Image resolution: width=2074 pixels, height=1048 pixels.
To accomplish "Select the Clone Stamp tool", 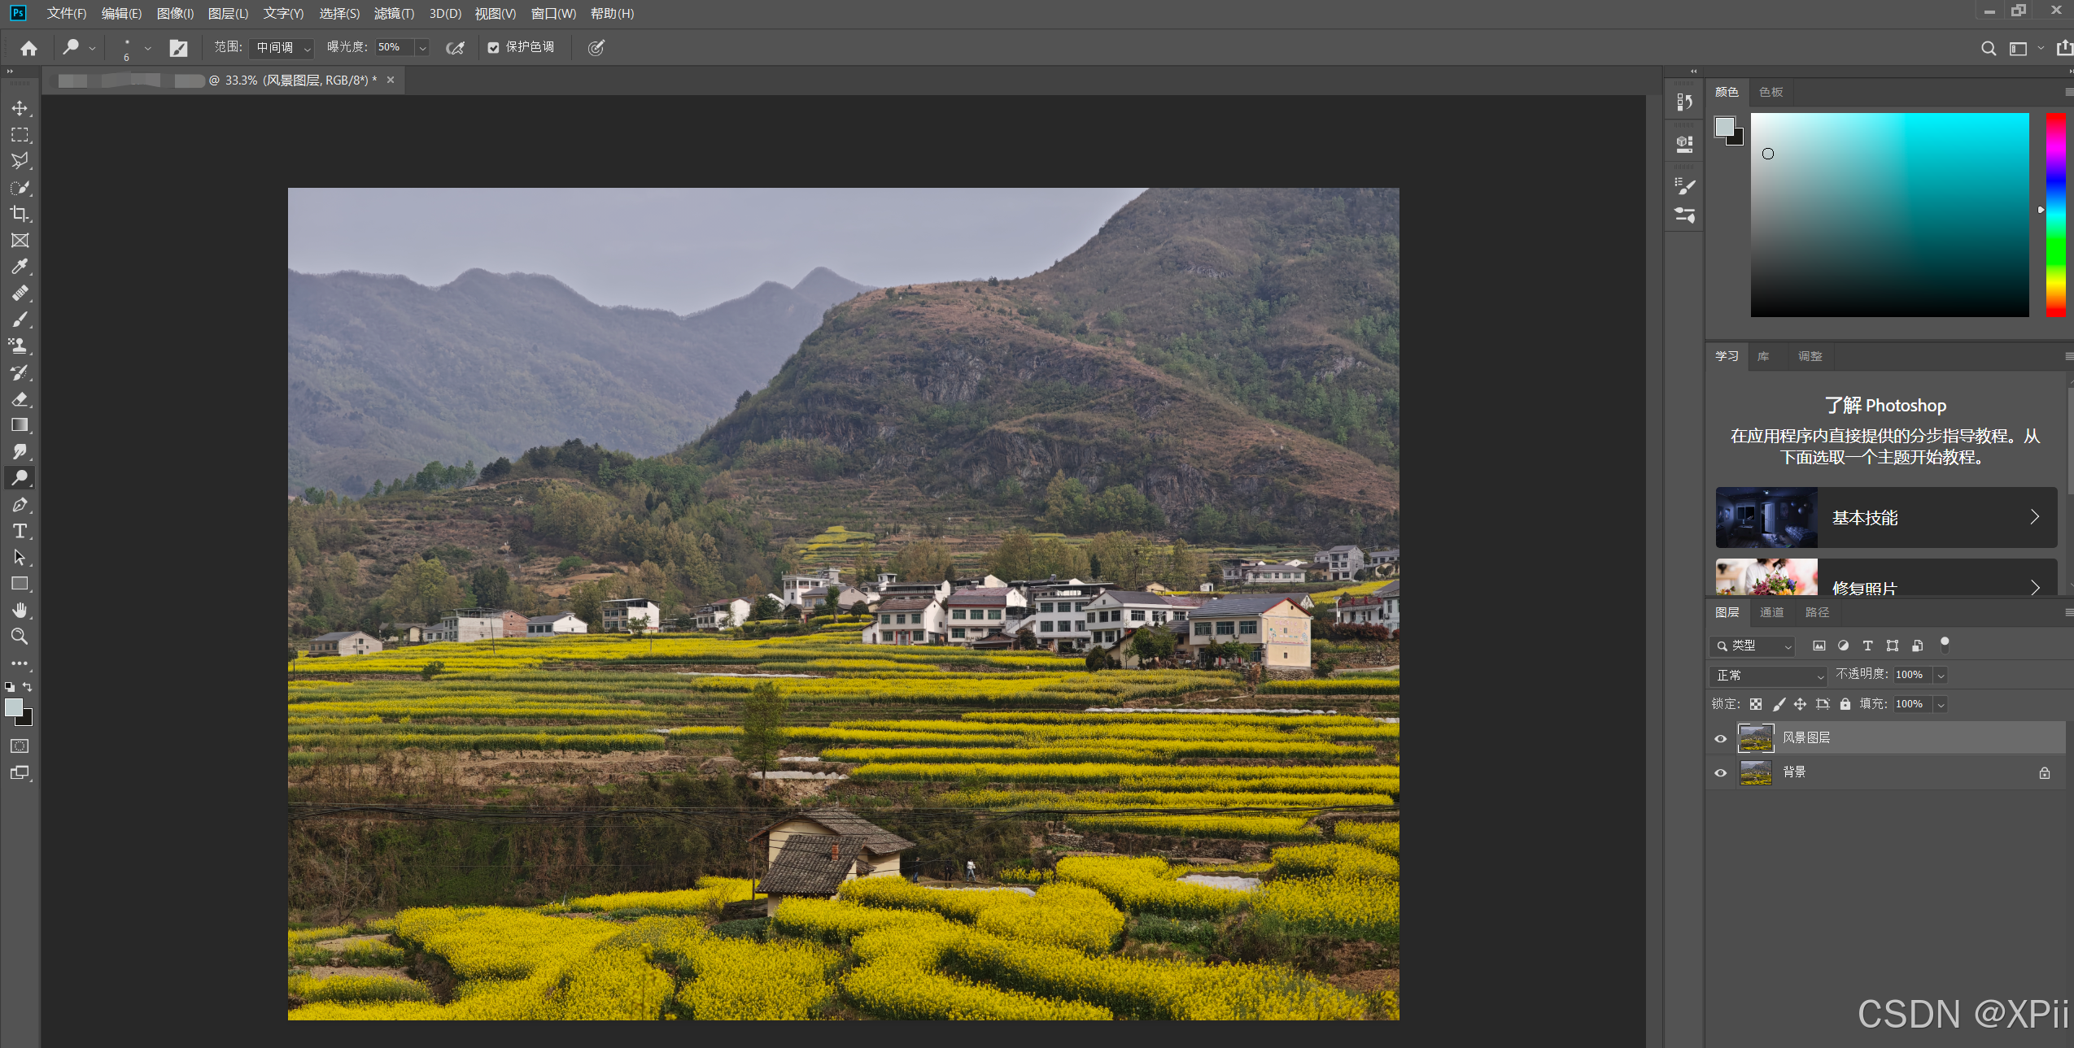I will (x=20, y=346).
